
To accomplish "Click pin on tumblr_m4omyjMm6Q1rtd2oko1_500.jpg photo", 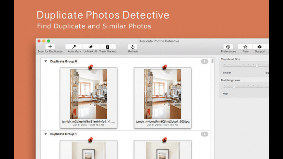I will coord(165,67).
